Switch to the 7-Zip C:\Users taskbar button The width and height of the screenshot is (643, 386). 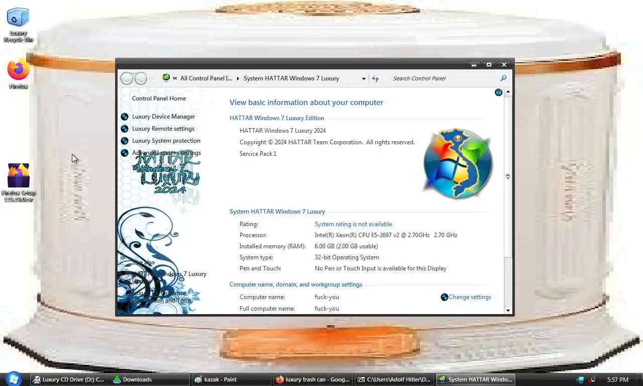(x=394, y=379)
